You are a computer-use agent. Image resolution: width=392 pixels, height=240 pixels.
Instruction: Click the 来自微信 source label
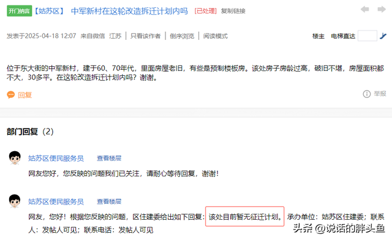click(x=92, y=36)
